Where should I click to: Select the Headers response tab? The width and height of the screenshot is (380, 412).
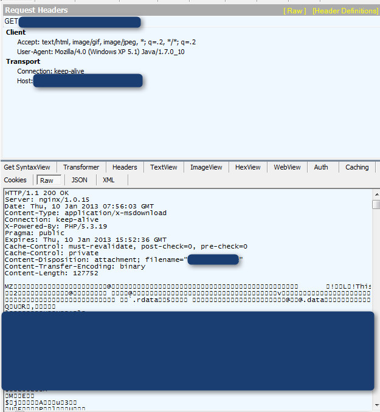tap(125, 167)
